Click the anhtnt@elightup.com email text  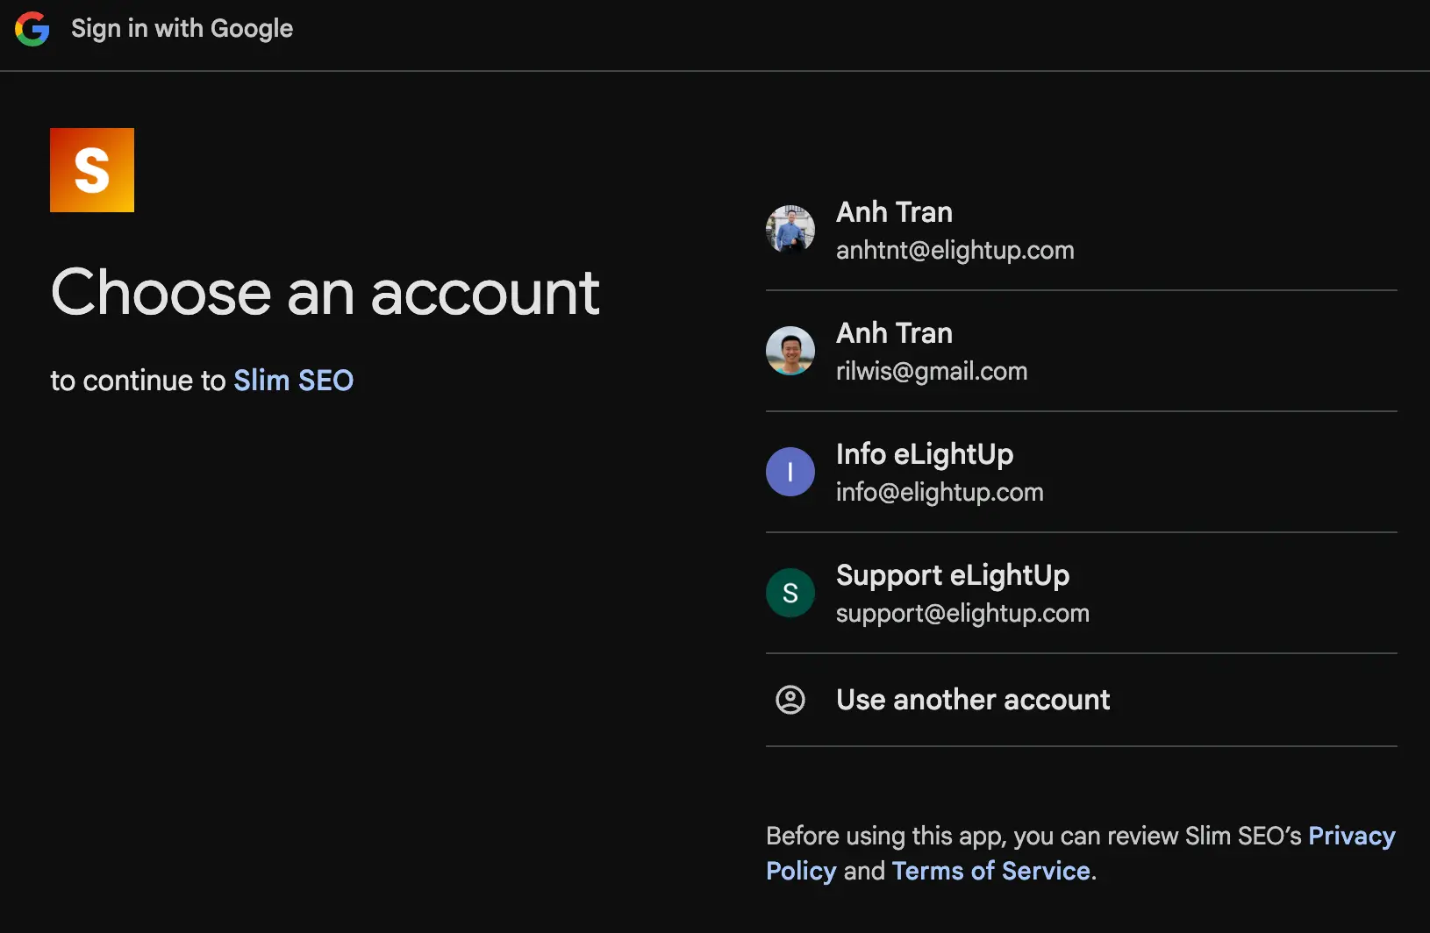(955, 250)
